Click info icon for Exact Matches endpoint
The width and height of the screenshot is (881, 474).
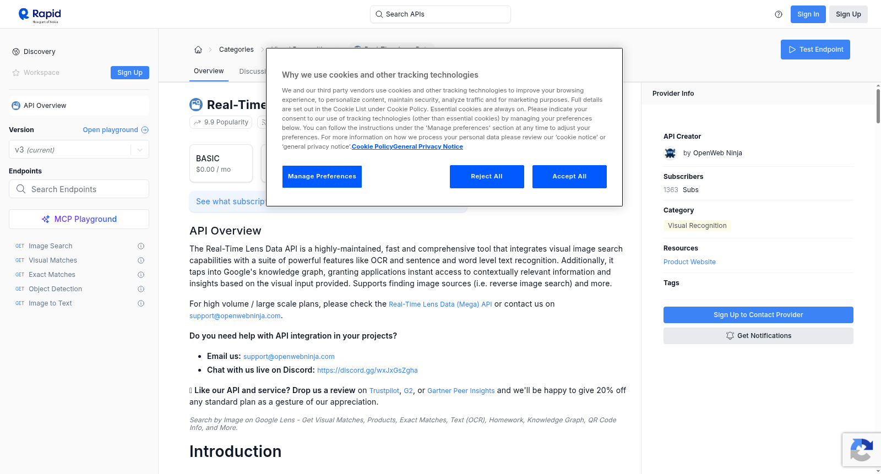(141, 275)
